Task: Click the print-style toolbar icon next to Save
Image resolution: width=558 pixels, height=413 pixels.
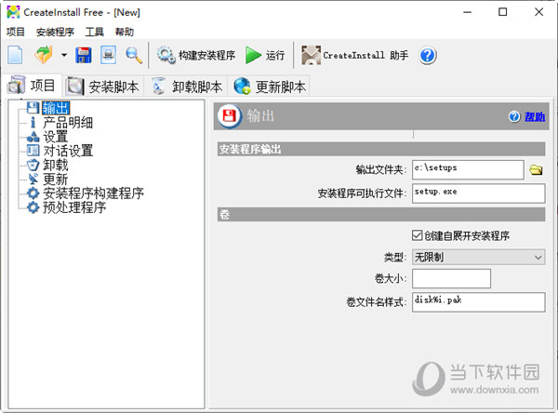Action: click(108, 55)
